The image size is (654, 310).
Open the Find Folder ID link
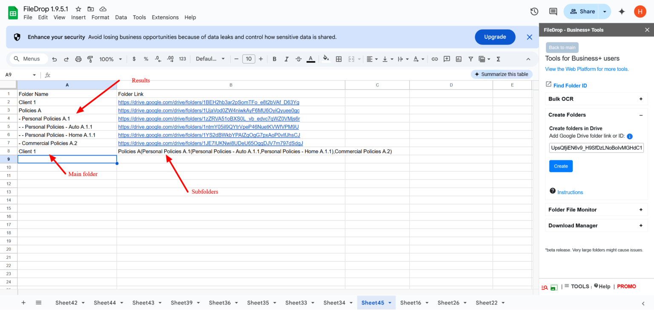570,86
